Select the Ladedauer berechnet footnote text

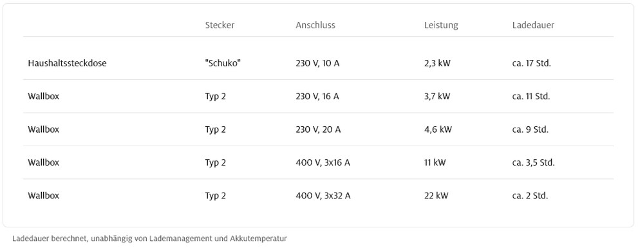(x=149, y=238)
